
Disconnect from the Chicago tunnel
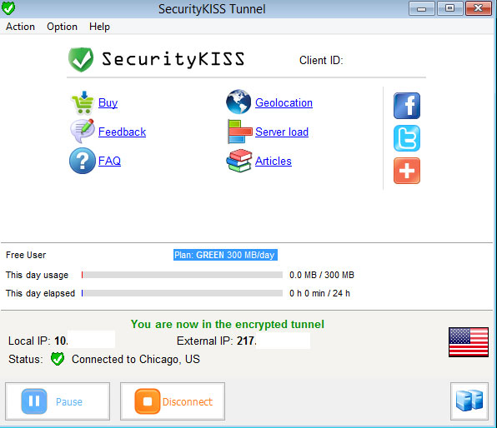[173, 401]
